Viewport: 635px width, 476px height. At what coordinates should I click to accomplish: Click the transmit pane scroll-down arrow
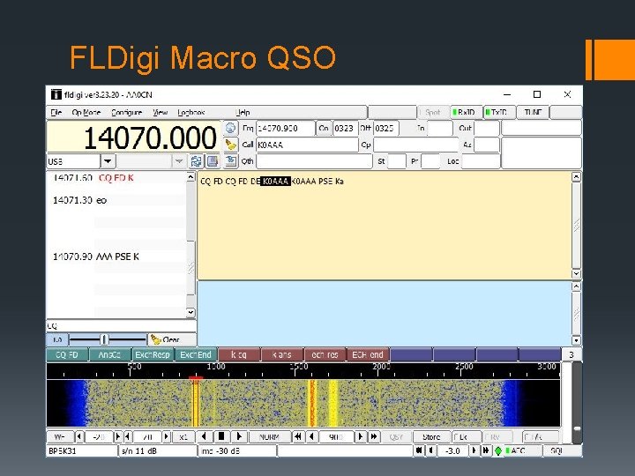click(x=576, y=340)
